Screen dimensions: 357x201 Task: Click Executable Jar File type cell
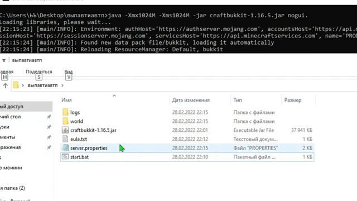point(253,130)
